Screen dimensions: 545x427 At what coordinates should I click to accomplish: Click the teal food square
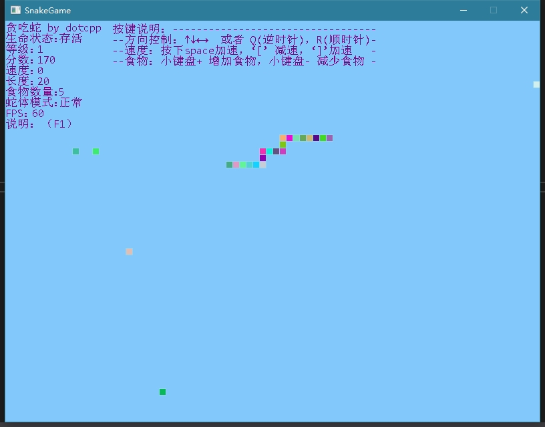pyautogui.click(x=75, y=152)
